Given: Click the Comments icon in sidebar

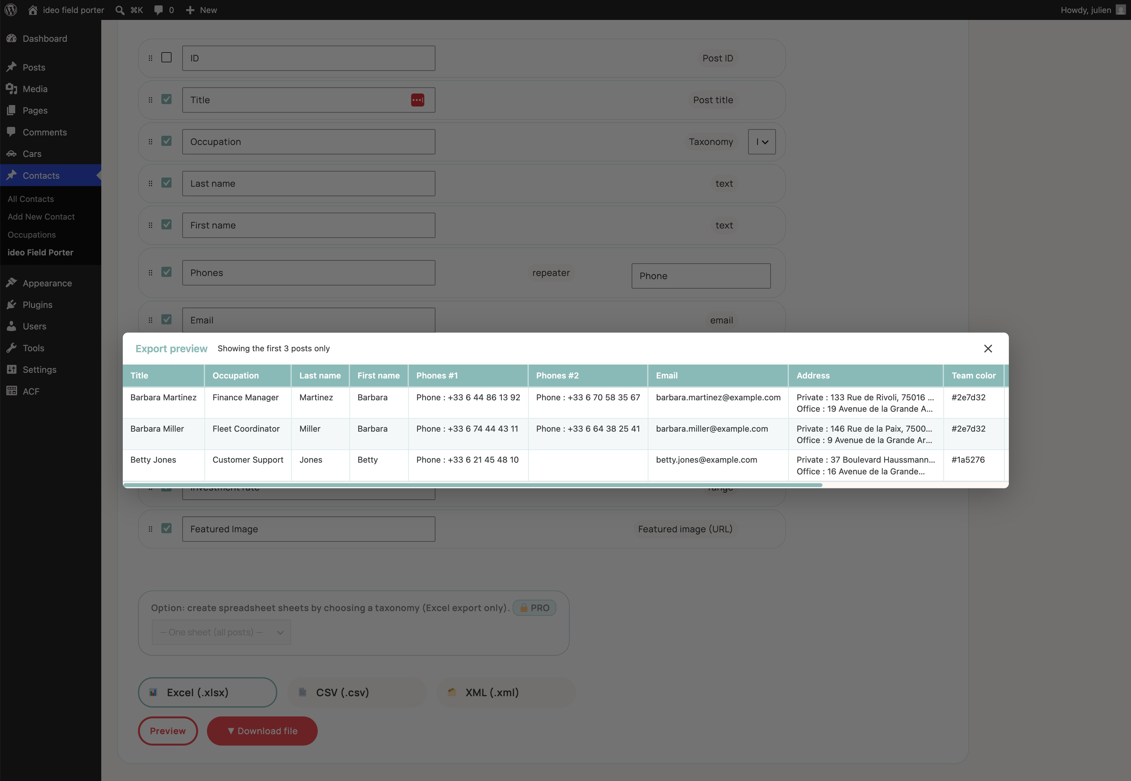Looking at the screenshot, I should point(12,132).
